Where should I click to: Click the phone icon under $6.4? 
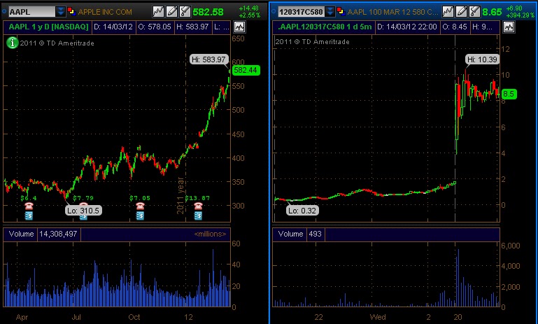(29, 206)
